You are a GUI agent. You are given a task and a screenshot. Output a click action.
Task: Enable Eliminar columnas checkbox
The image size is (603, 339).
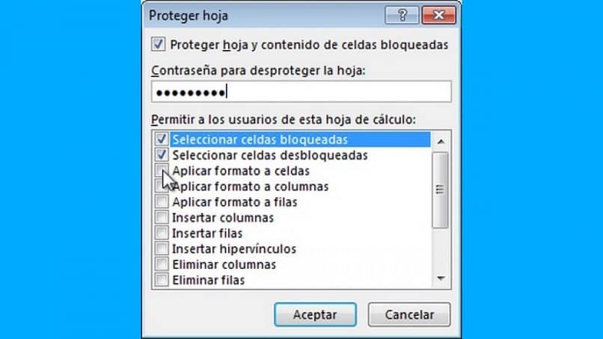point(162,264)
